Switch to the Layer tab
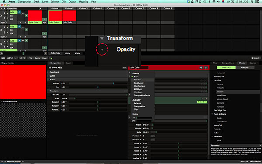Viewport: 262px width, 164px height. coord(69,63)
